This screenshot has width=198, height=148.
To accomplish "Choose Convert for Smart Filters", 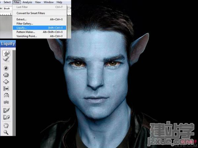I will [40, 13].
